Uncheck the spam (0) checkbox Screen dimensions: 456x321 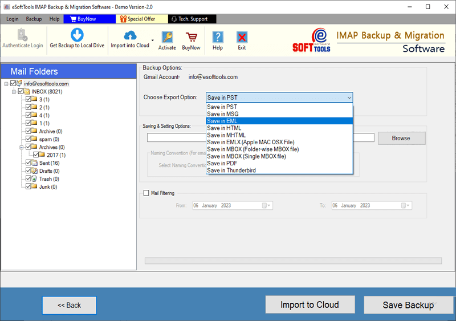[x=28, y=139]
